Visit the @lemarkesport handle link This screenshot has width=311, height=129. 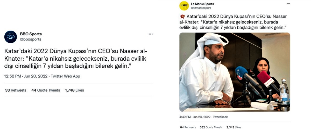click(201, 8)
